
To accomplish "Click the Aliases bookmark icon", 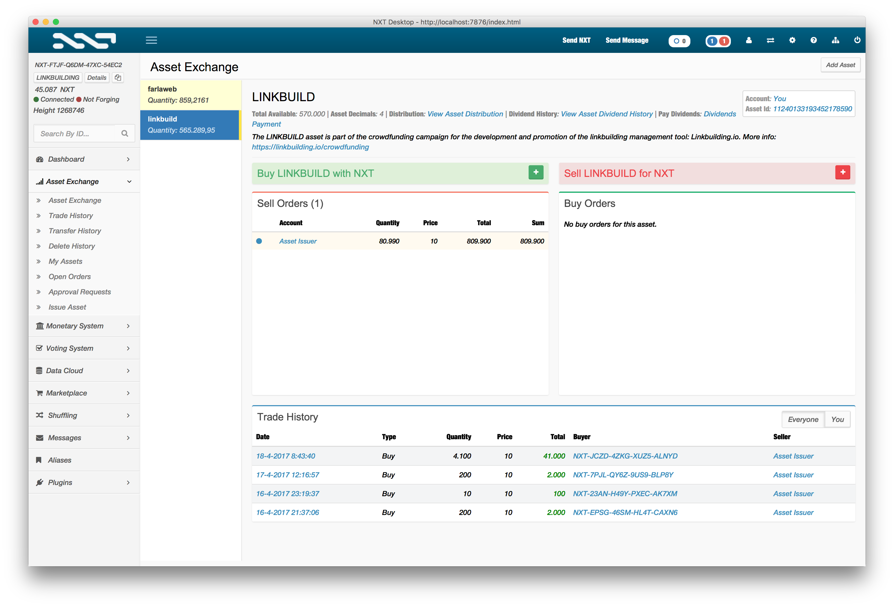I will [39, 460].
